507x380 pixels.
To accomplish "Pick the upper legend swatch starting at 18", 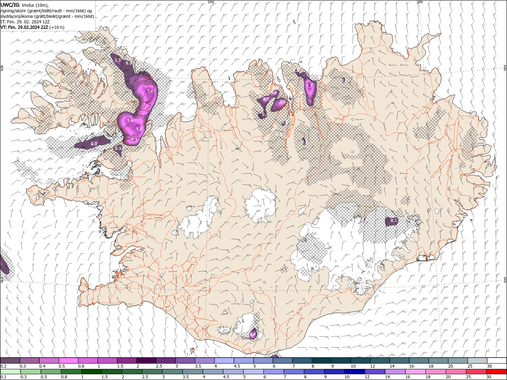I will click(438, 361).
